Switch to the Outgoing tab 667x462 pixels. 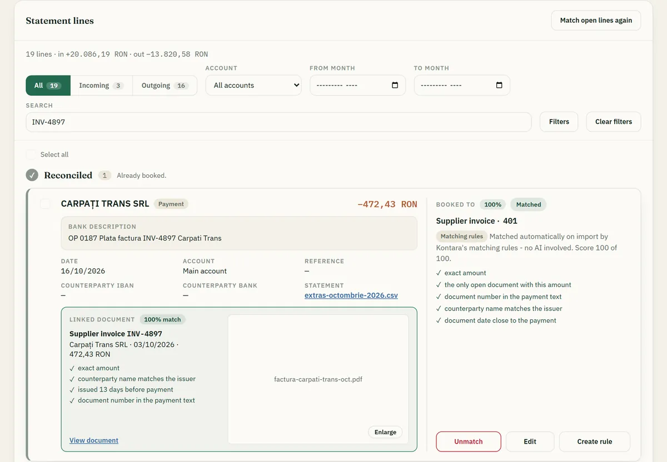(x=165, y=86)
